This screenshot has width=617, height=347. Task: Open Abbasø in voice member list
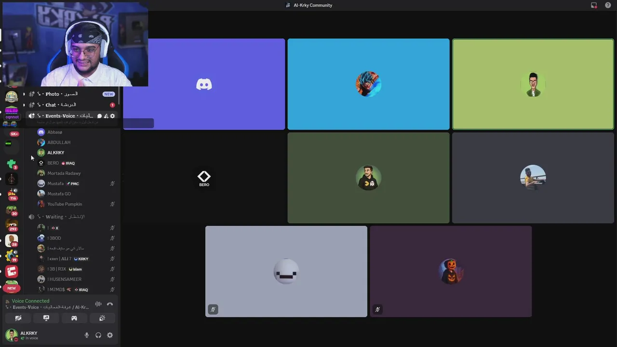click(76, 132)
